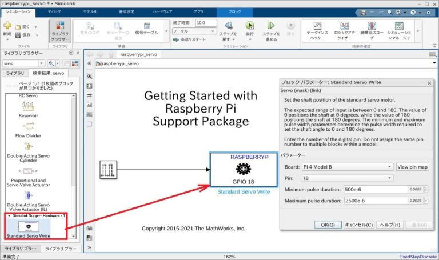This screenshot has width=439, height=260.
Task: Toggle 高速リスタート fast restart
Action: 190,39
